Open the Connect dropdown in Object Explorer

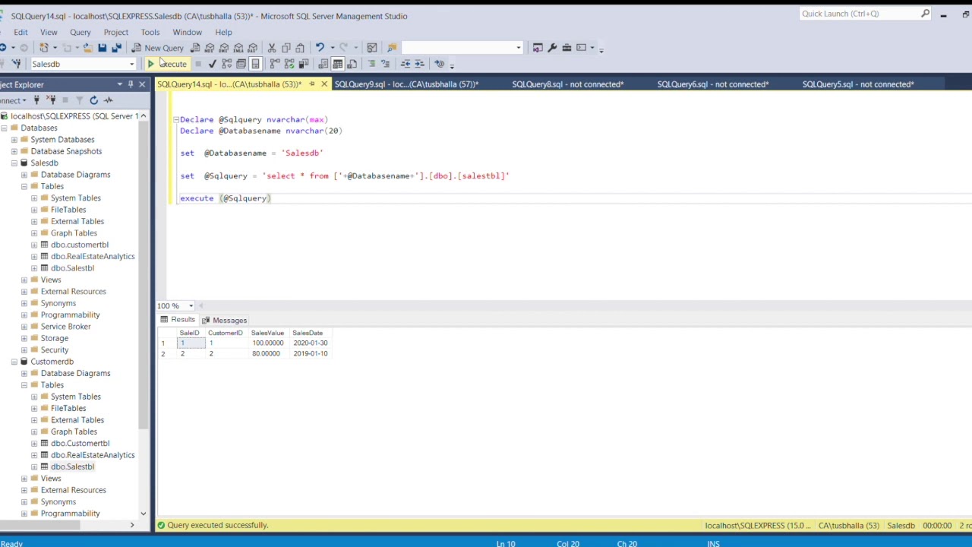12,100
